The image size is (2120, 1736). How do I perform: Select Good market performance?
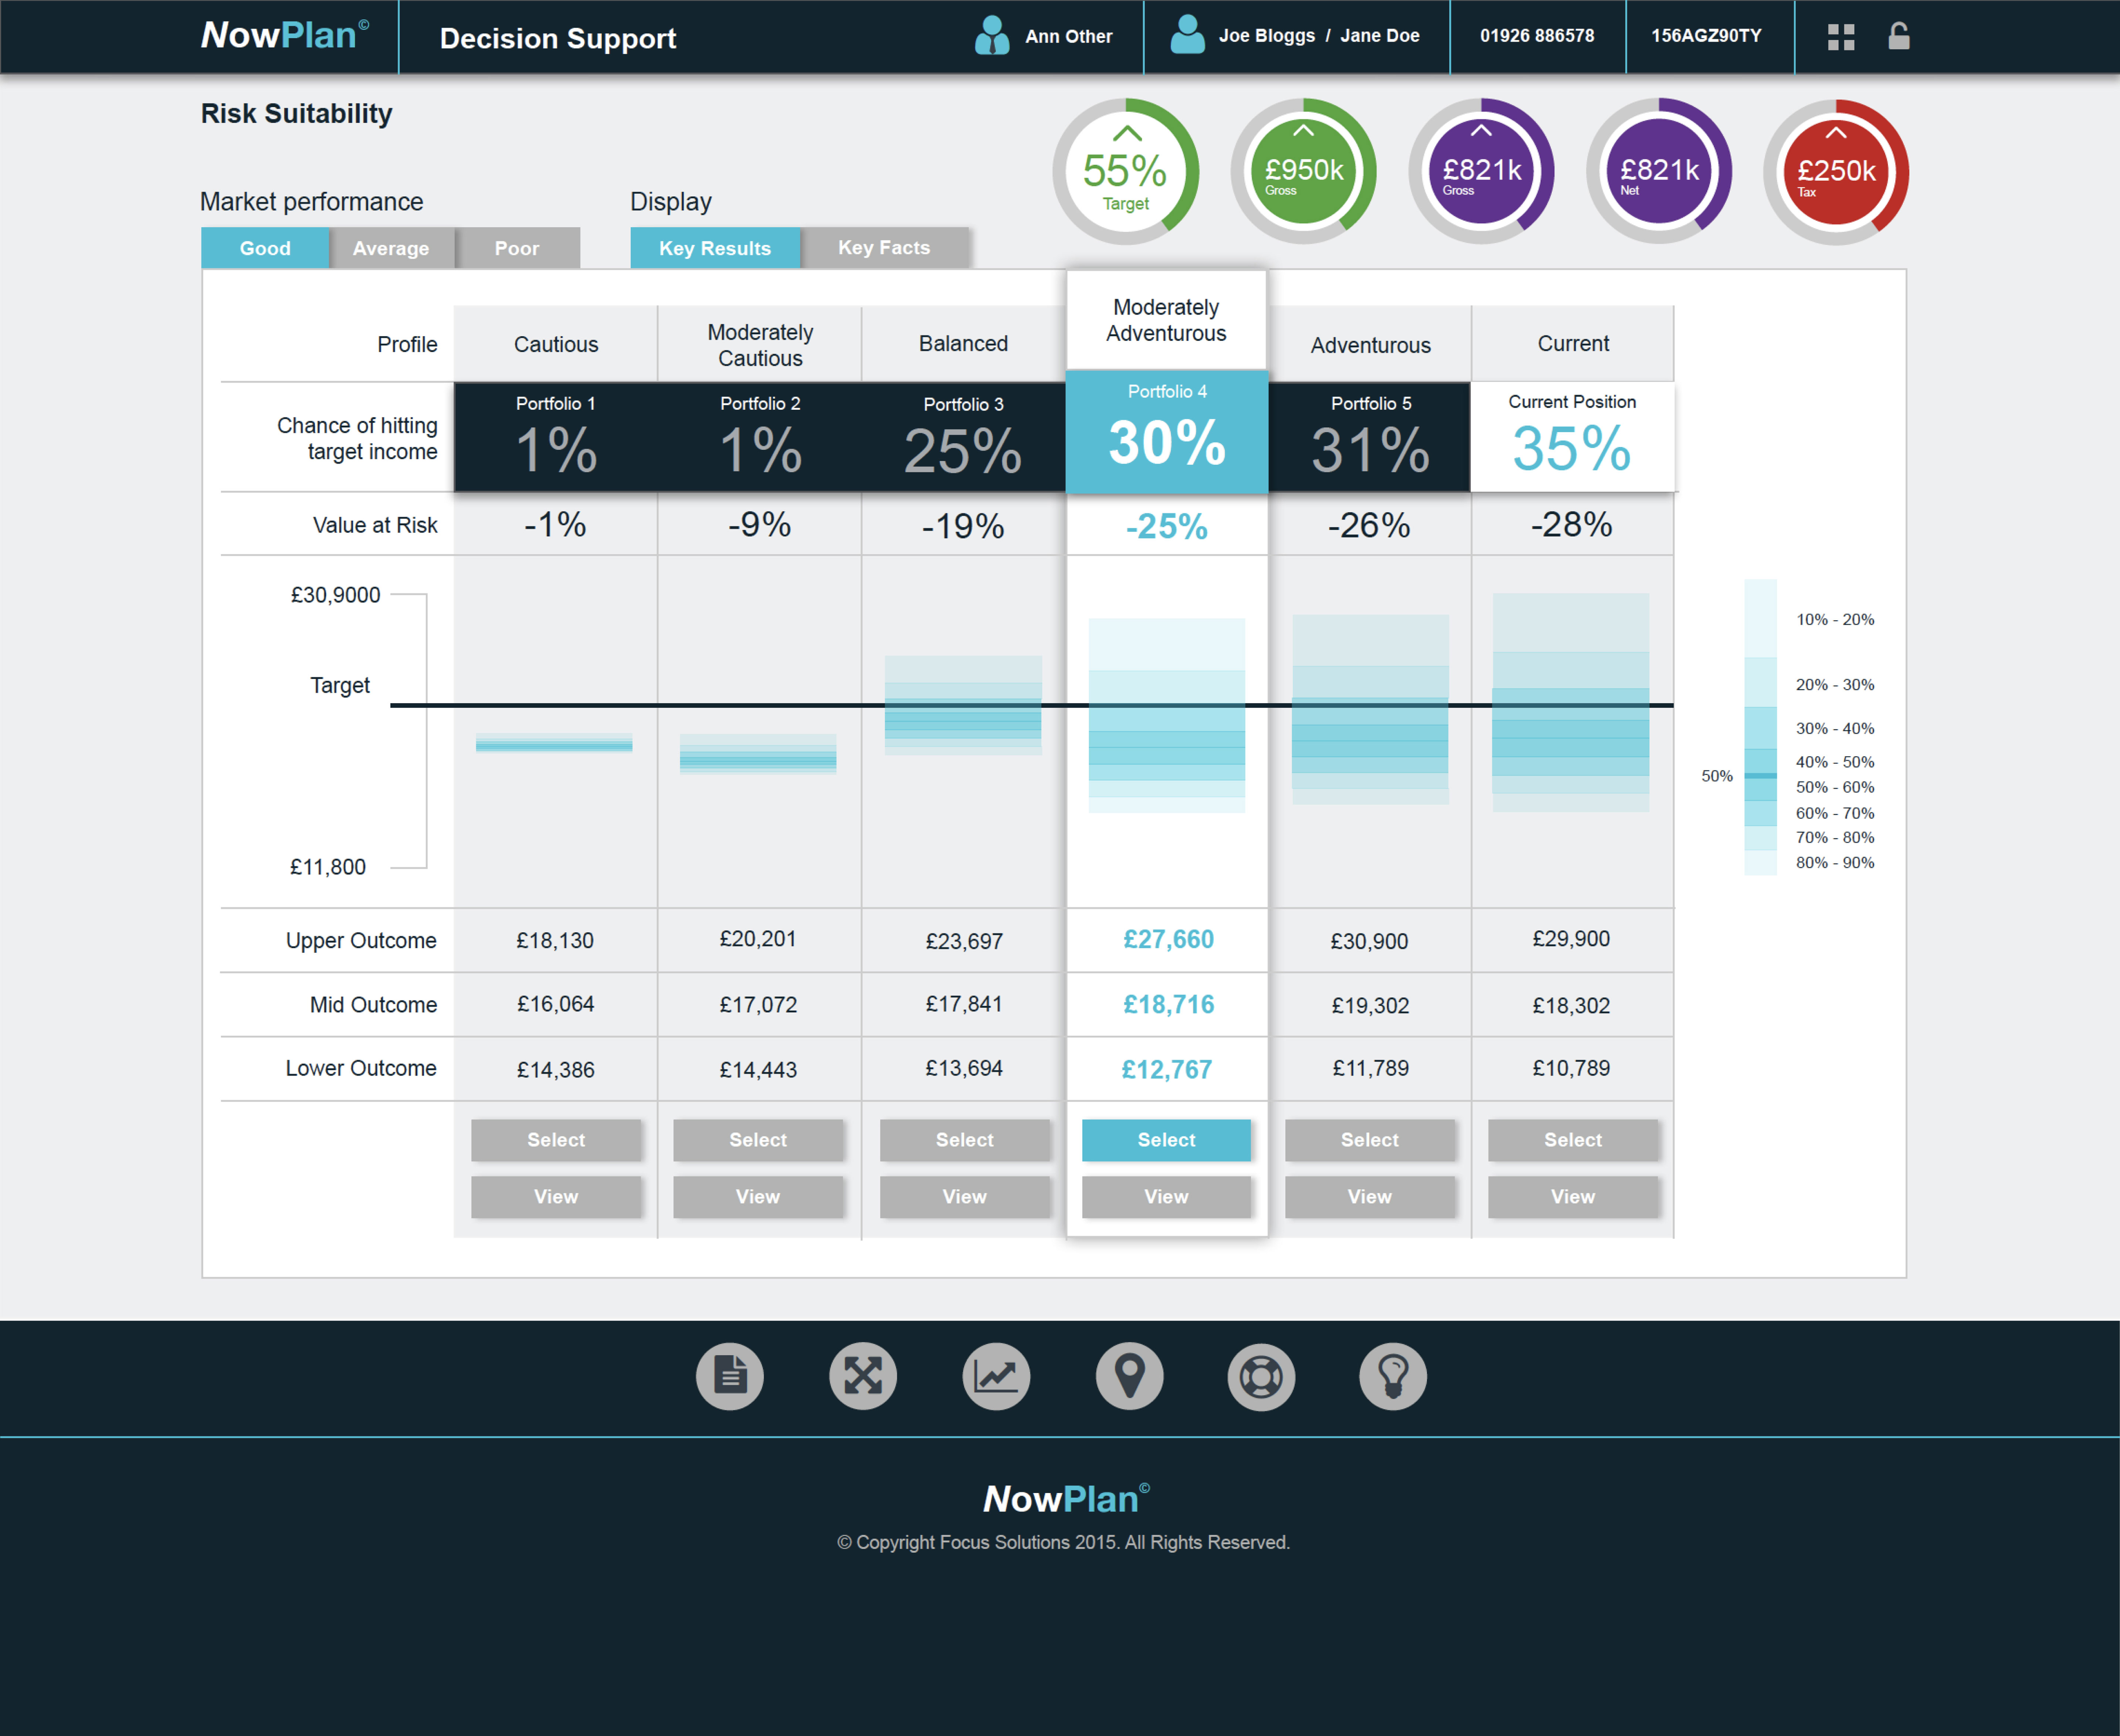[265, 248]
